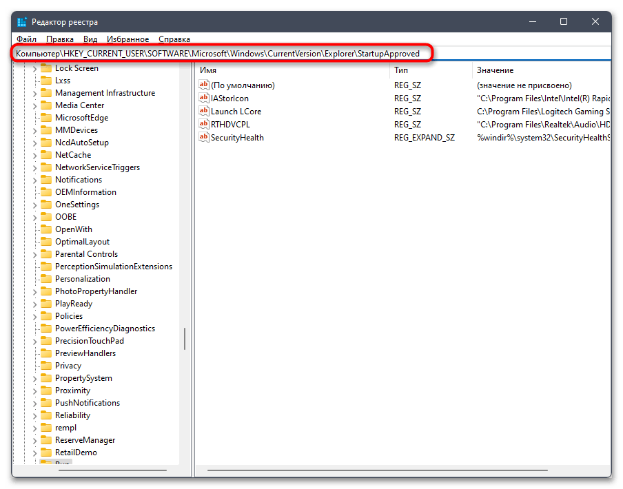
Task: Open the Правка menu
Action: pyautogui.click(x=59, y=39)
